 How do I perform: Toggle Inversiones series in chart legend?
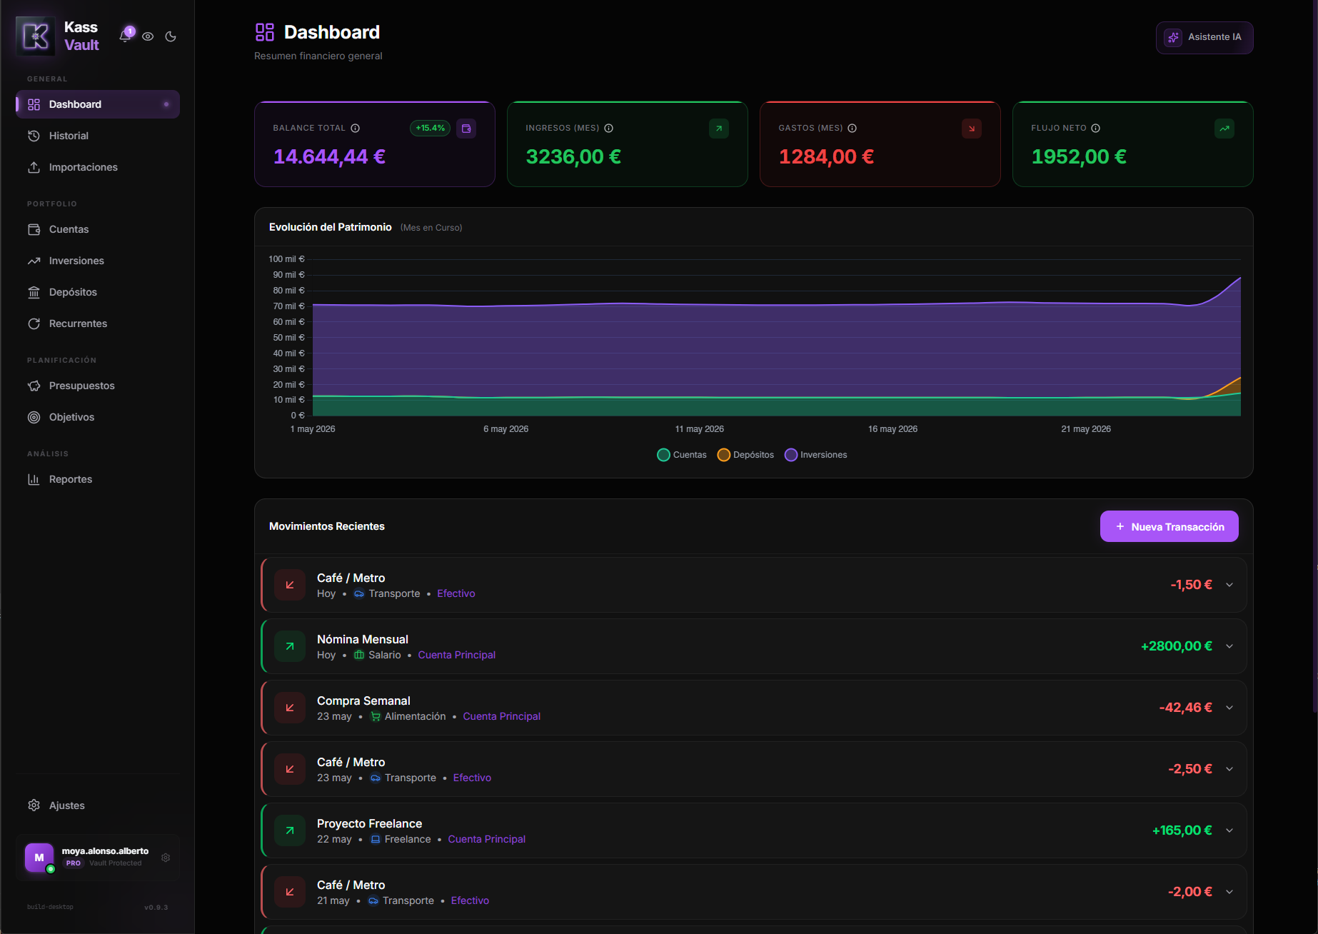(x=816, y=455)
